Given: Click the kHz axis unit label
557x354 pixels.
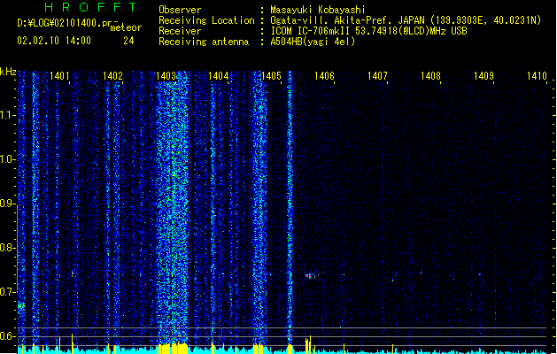Looking at the screenshot, I should [8, 72].
